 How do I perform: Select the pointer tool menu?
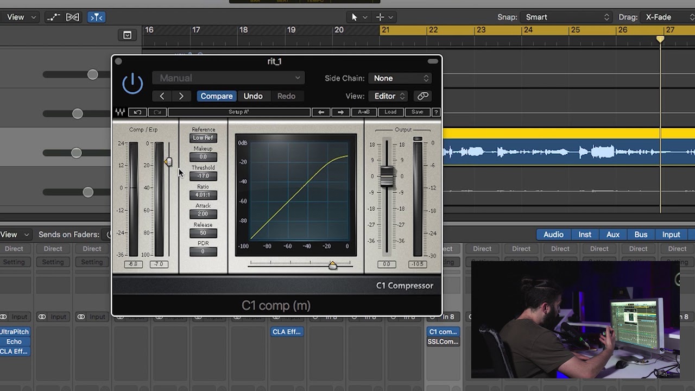pos(357,17)
